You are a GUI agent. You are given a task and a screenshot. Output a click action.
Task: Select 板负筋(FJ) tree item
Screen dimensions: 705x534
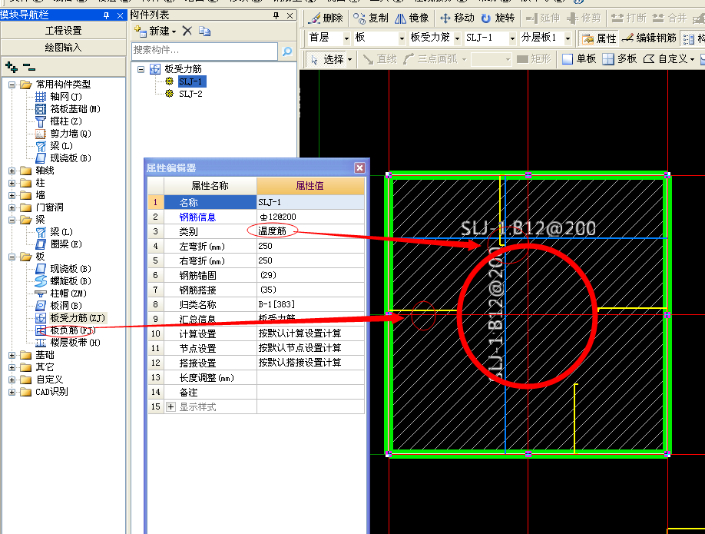[x=72, y=330]
